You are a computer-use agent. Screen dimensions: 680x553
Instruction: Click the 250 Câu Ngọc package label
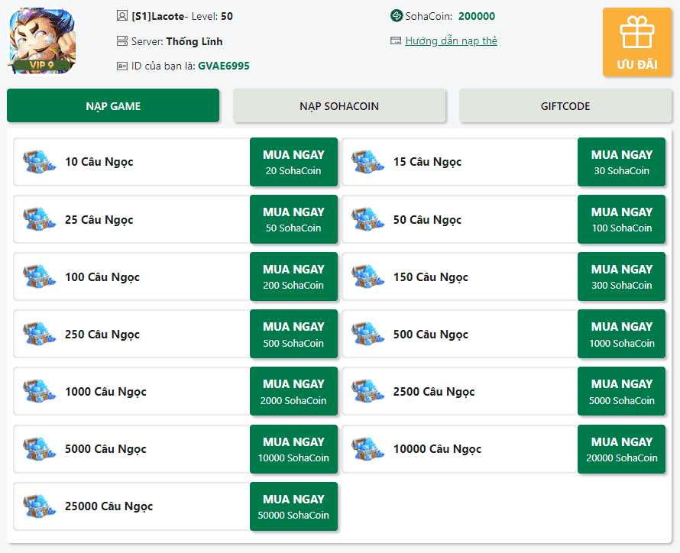(102, 334)
